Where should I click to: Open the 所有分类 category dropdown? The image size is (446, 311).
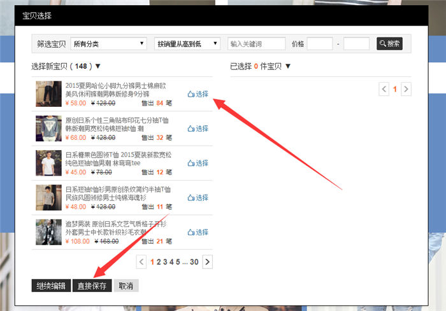(109, 44)
